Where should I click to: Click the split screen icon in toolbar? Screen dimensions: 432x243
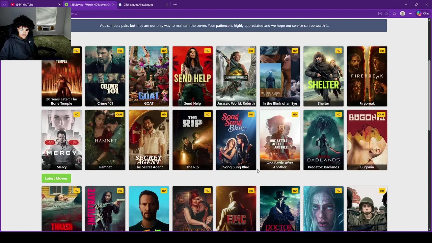click(380, 13)
